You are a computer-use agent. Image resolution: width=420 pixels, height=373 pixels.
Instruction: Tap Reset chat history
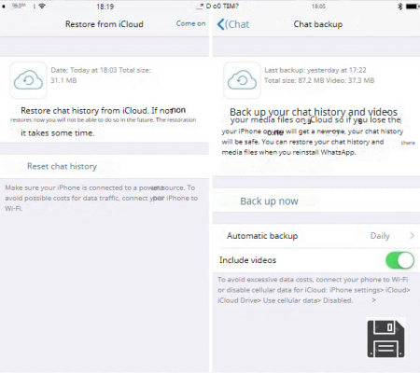click(x=62, y=166)
